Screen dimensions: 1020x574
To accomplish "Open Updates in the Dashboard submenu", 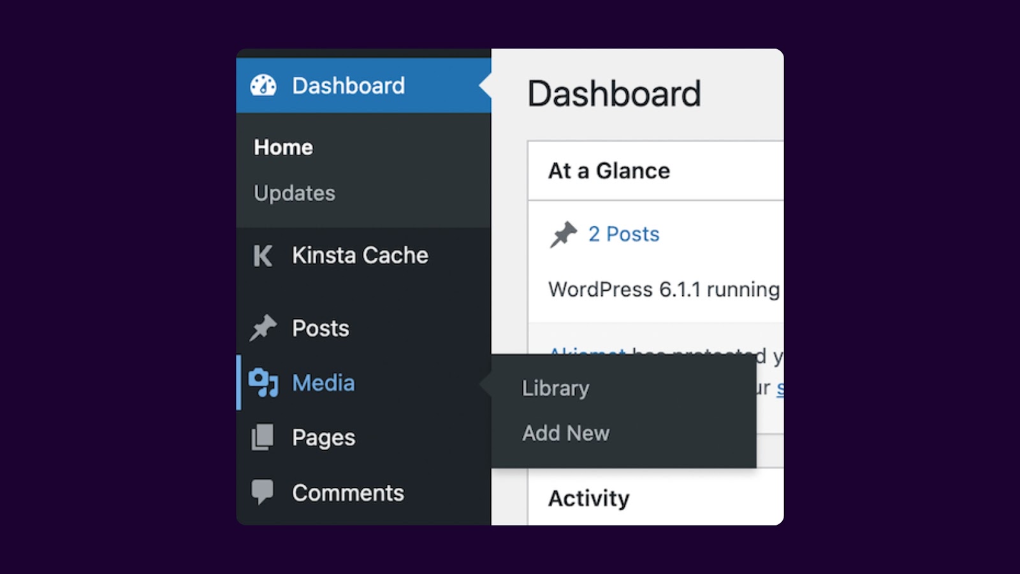I will [x=294, y=193].
